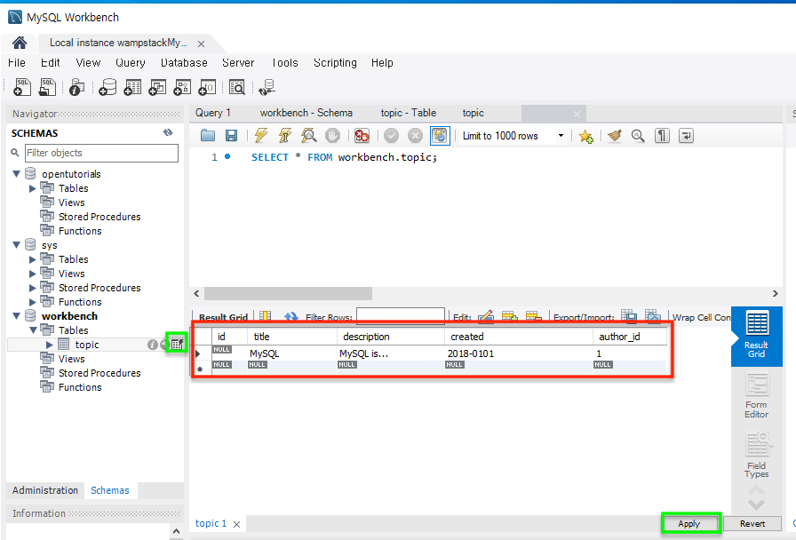Expand Stored Procedures under sys
796x540 pixels.
point(33,288)
